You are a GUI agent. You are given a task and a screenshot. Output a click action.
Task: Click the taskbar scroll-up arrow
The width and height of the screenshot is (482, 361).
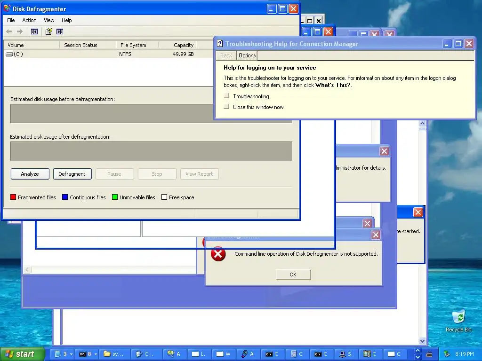point(418,351)
